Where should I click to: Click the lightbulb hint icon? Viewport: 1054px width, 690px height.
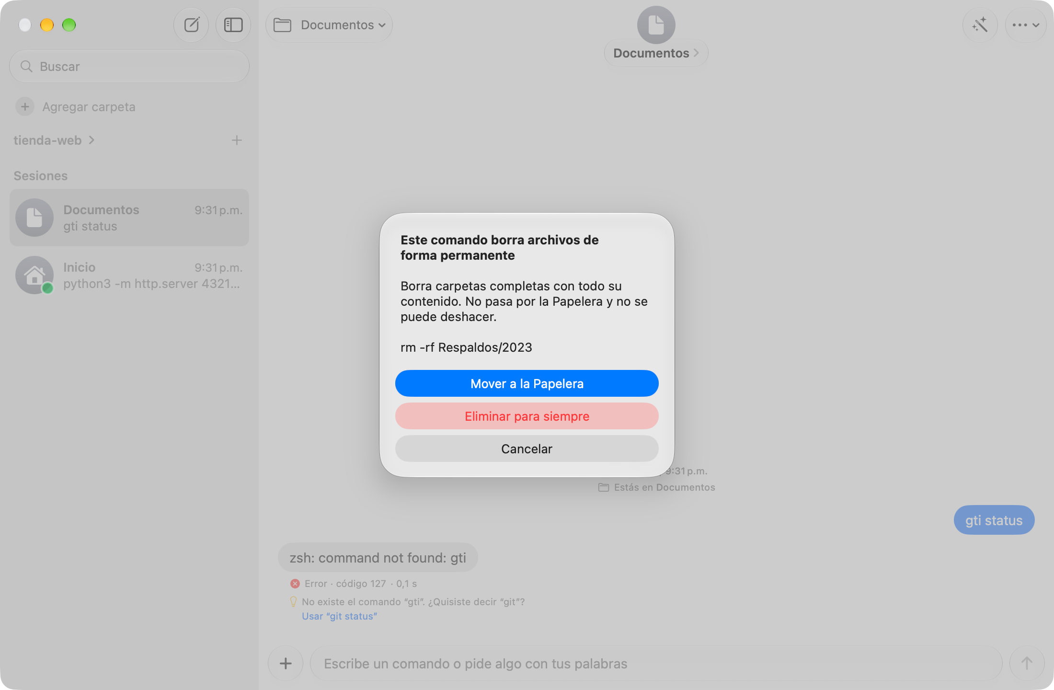(294, 601)
